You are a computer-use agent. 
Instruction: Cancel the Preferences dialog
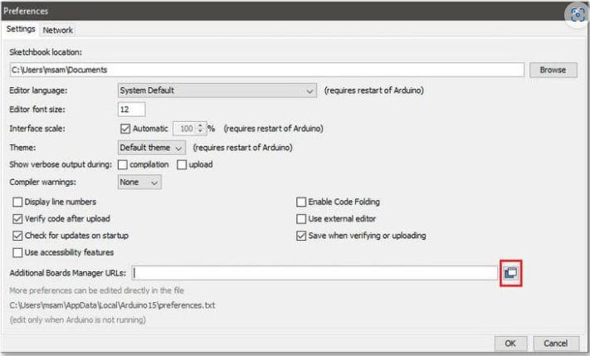[x=555, y=344]
